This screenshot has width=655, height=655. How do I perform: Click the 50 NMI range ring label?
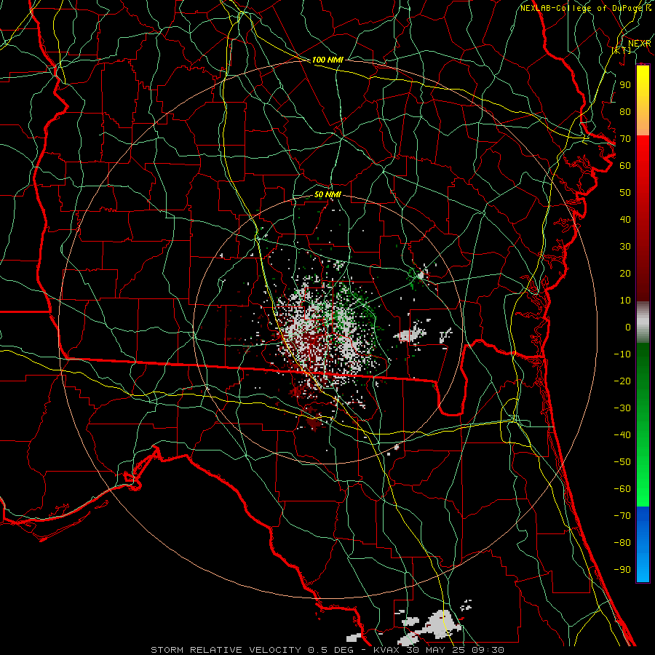[x=327, y=195]
